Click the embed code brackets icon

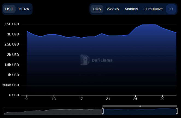[171, 9]
